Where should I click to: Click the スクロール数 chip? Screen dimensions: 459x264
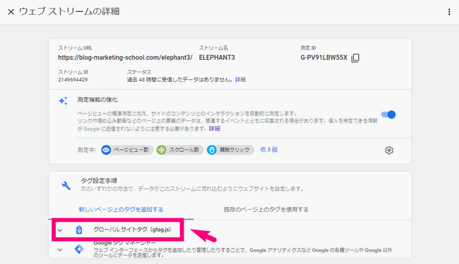(x=180, y=150)
